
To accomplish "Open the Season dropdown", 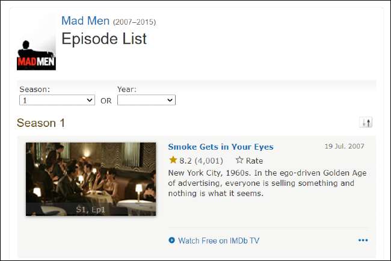I will click(57, 100).
